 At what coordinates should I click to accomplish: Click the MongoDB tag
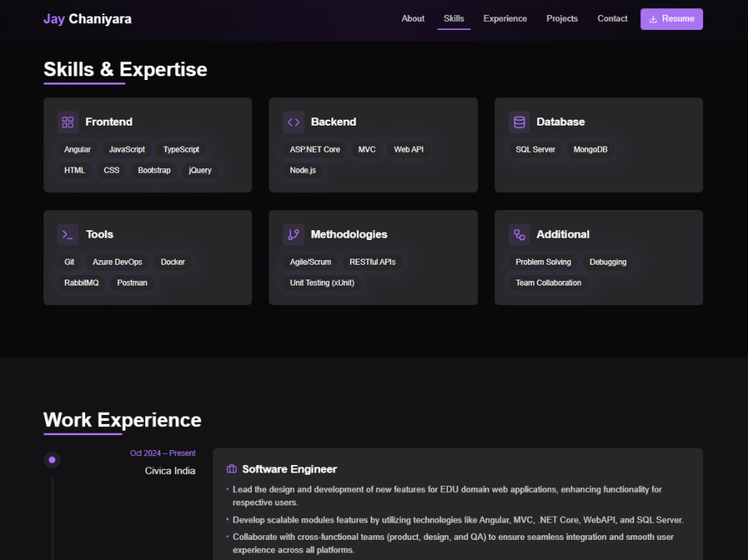591,150
